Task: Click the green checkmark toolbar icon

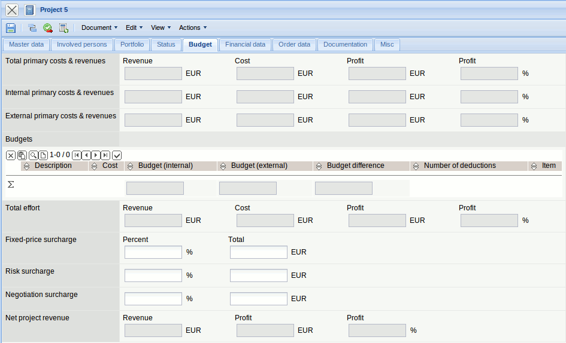Action: tap(48, 28)
